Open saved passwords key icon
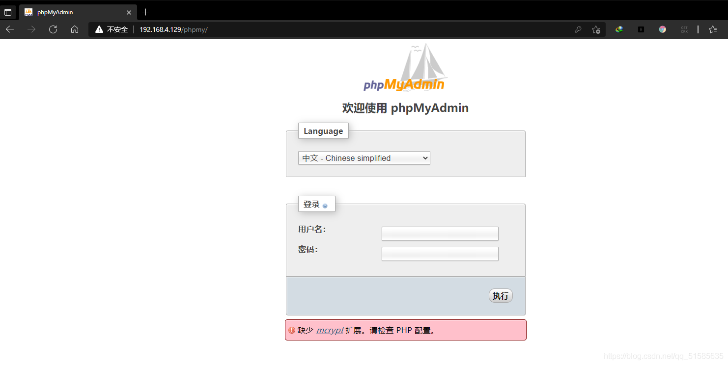This screenshot has height=365, width=728. [578, 29]
